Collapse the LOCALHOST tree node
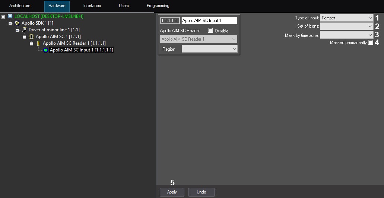Image resolution: width=384 pixels, height=198 pixels. tap(3, 17)
